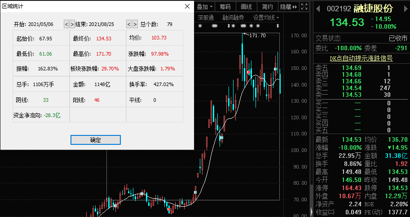Select the 融资融券 tab

pos(233,18)
